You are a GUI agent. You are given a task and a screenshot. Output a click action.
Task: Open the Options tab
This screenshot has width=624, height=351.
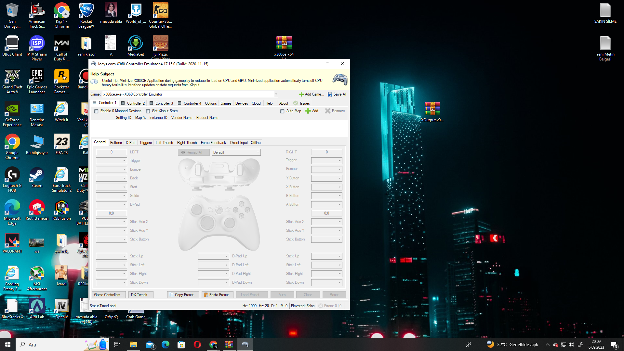coord(211,103)
